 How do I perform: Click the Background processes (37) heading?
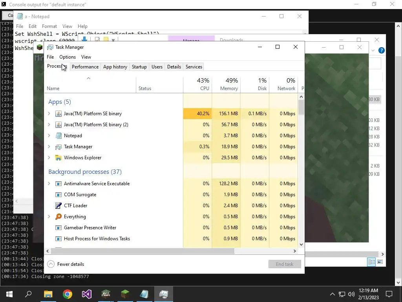[x=85, y=172]
